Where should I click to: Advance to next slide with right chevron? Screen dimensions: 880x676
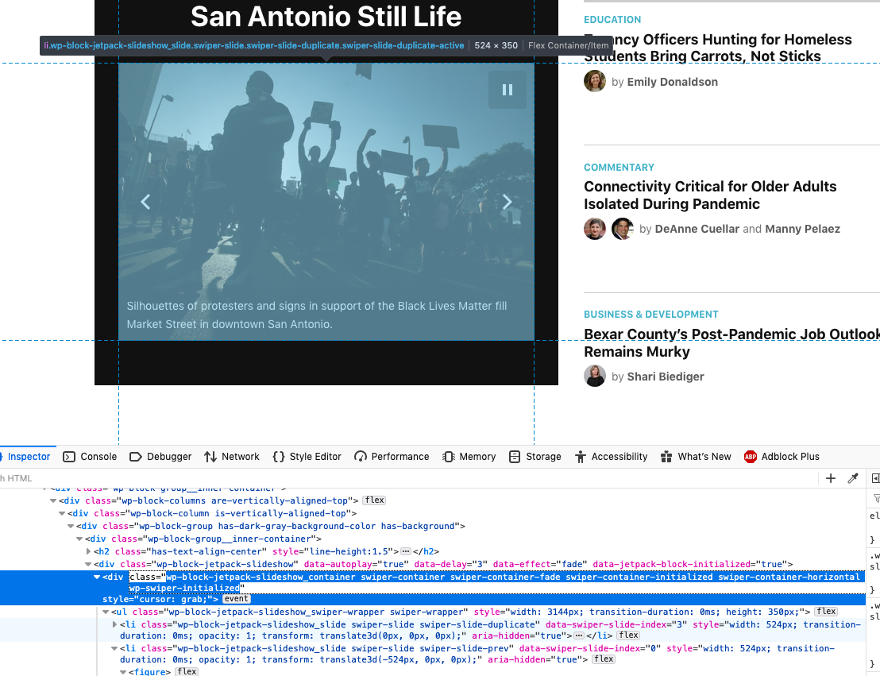(507, 202)
